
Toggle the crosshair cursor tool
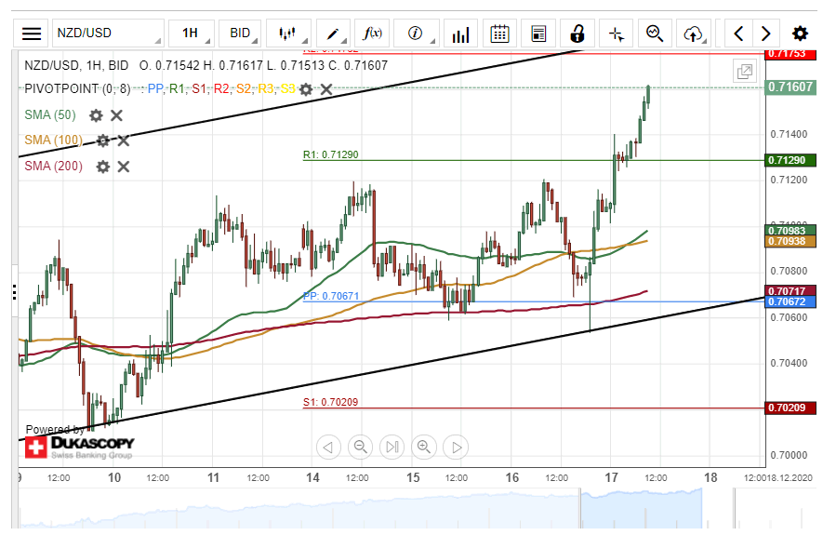pos(616,34)
